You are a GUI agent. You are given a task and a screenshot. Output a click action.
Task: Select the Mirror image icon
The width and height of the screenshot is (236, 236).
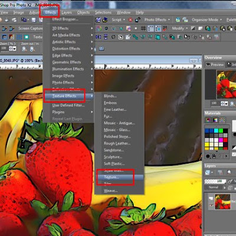[99, 37]
